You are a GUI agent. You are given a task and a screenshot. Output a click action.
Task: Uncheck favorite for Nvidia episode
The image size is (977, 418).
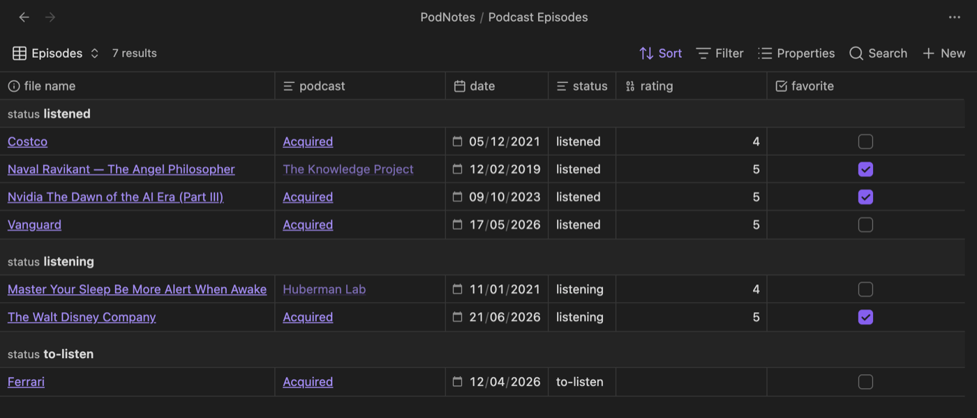pyautogui.click(x=865, y=197)
